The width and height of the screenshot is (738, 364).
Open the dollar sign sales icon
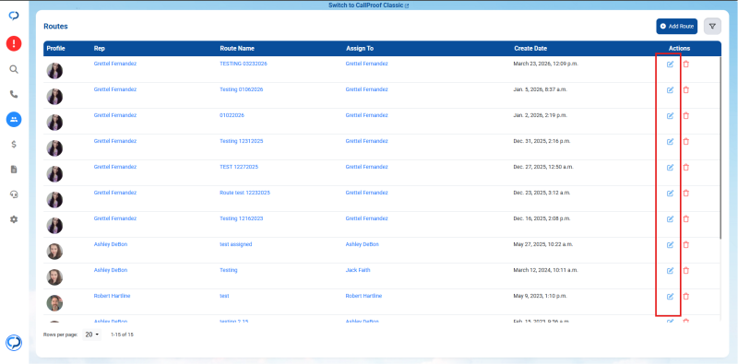(x=14, y=145)
